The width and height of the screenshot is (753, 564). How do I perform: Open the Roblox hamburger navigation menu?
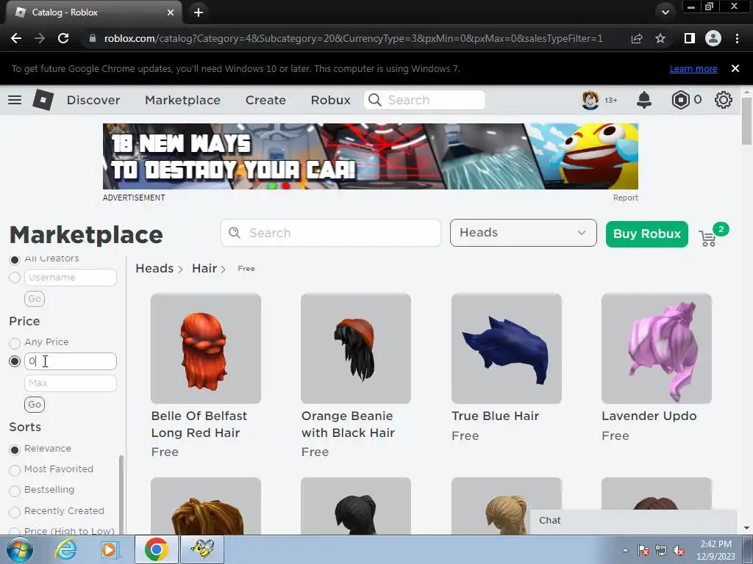click(15, 100)
